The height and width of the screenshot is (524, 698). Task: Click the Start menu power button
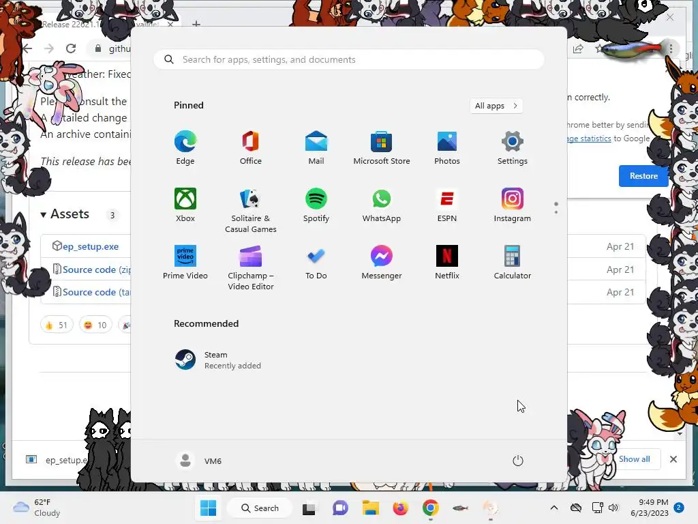518,461
